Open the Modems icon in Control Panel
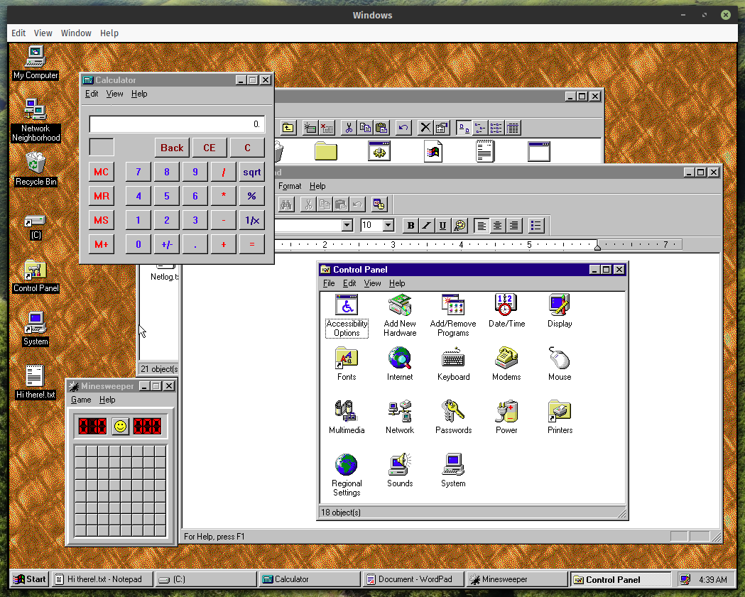This screenshot has height=597, width=745. (x=506, y=364)
